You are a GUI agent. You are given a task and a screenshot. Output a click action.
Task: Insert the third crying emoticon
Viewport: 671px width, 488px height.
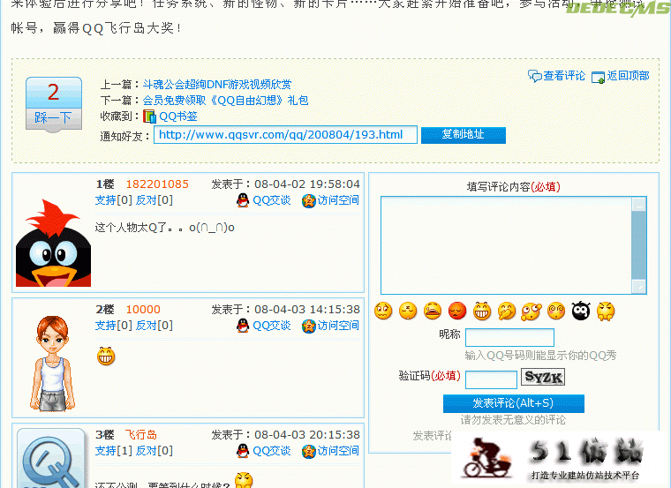[x=433, y=311]
